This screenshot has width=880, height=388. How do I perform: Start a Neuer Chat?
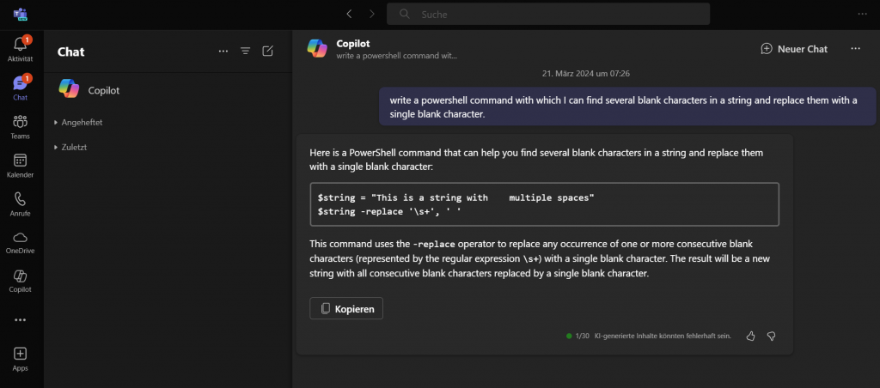pyautogui.click(x=794, y=49)
